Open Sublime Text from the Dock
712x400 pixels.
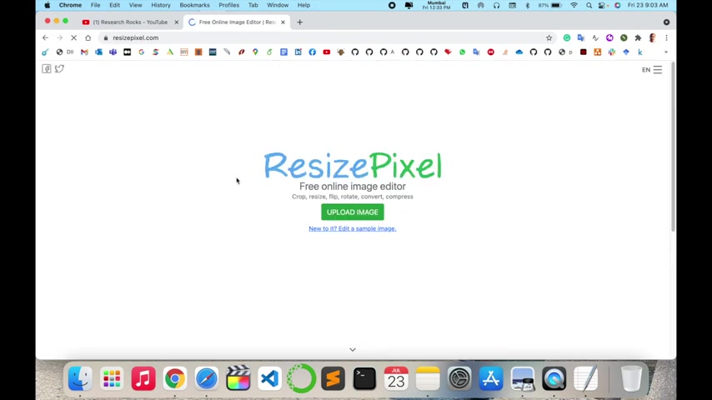[333, 378]
